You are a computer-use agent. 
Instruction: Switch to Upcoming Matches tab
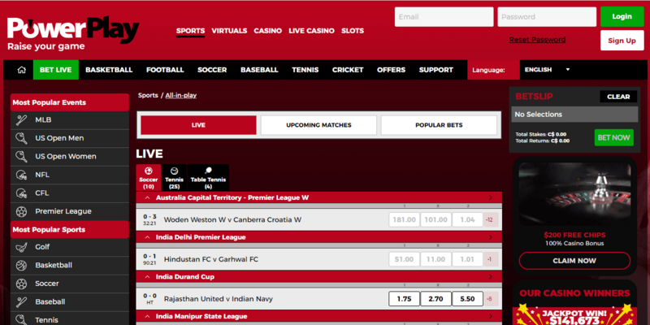click(318, 125)
